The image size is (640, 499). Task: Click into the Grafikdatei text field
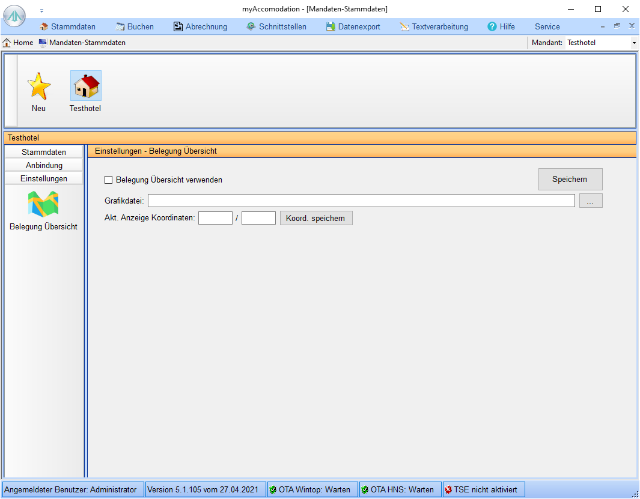361,201
